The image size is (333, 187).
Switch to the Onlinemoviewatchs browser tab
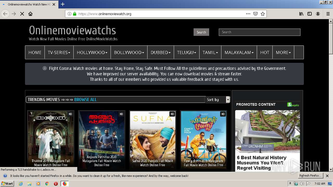pos(29,4)
